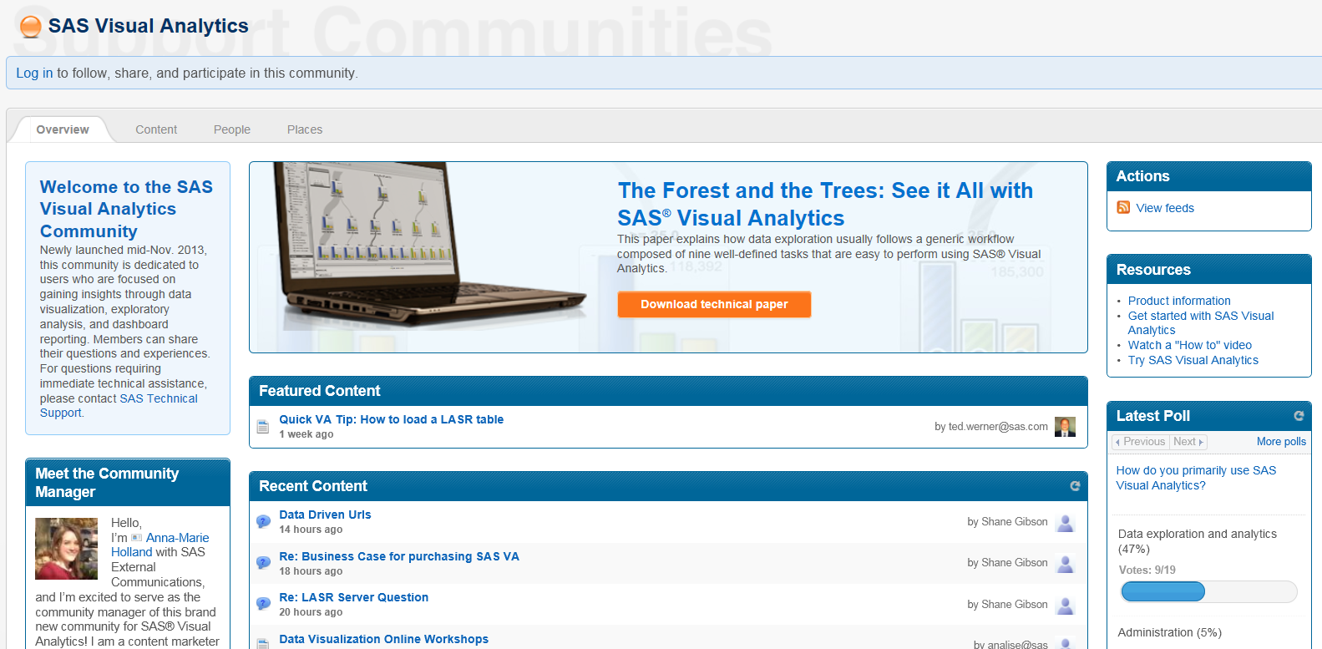Image resolution: width=1322 pixels, height=649 pixels.
Task: Open the Watch a "How to" video link
Action: pyautogui.click(x=1189, y=345)
